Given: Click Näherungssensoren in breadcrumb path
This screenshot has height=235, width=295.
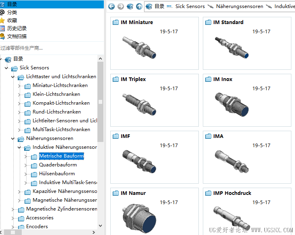Looking at the screenshot, I should [239, 6].
